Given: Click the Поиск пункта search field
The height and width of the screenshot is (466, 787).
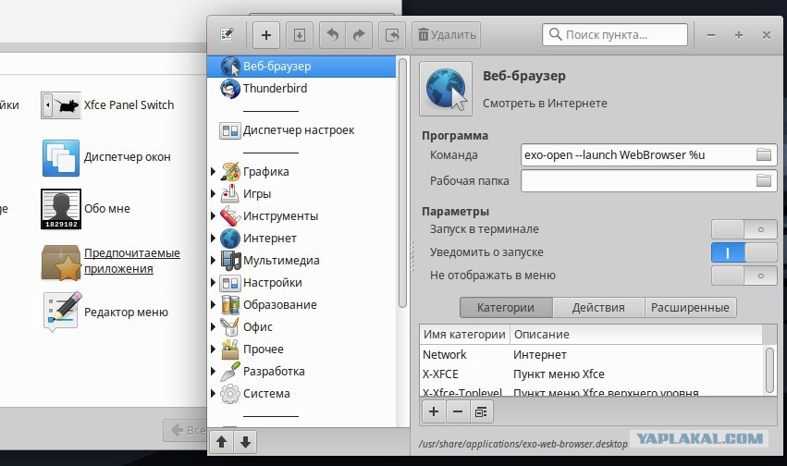Looking at the screenshot, I should coord(614,34).
